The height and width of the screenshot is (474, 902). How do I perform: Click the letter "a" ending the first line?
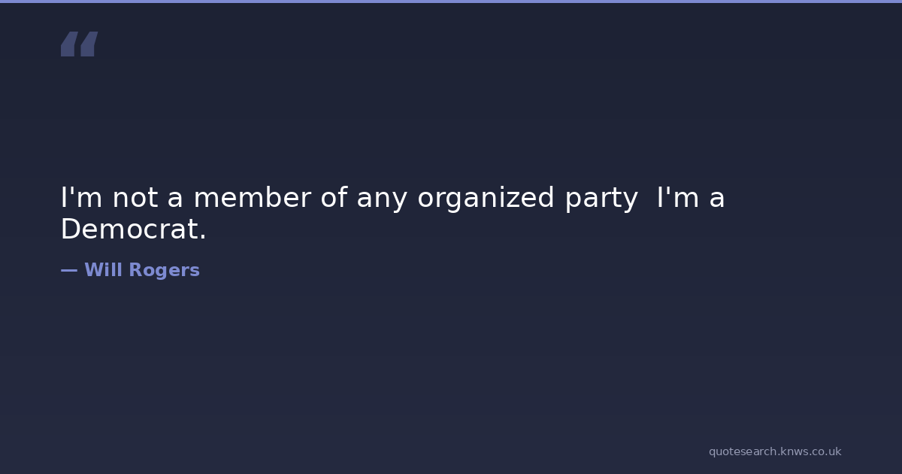click(717, 199)
